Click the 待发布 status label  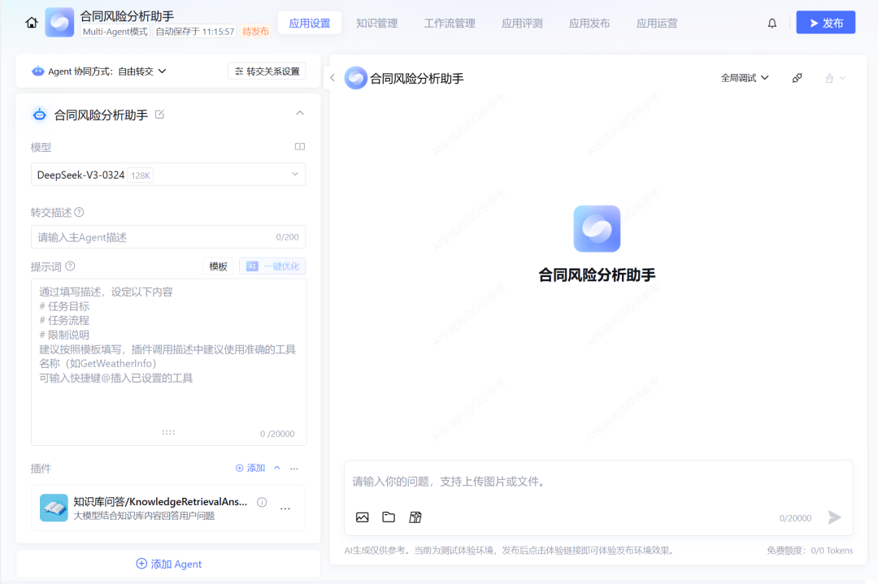tap(255, 32)
